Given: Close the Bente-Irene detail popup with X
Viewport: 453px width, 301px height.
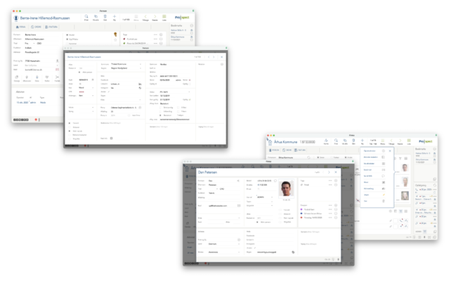Looking at the screenshot, I should (222, 56).
